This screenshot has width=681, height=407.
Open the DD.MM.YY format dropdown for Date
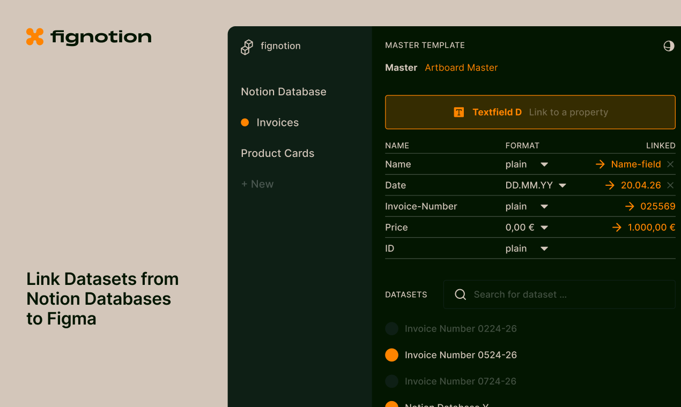click(x=562, y=185)
